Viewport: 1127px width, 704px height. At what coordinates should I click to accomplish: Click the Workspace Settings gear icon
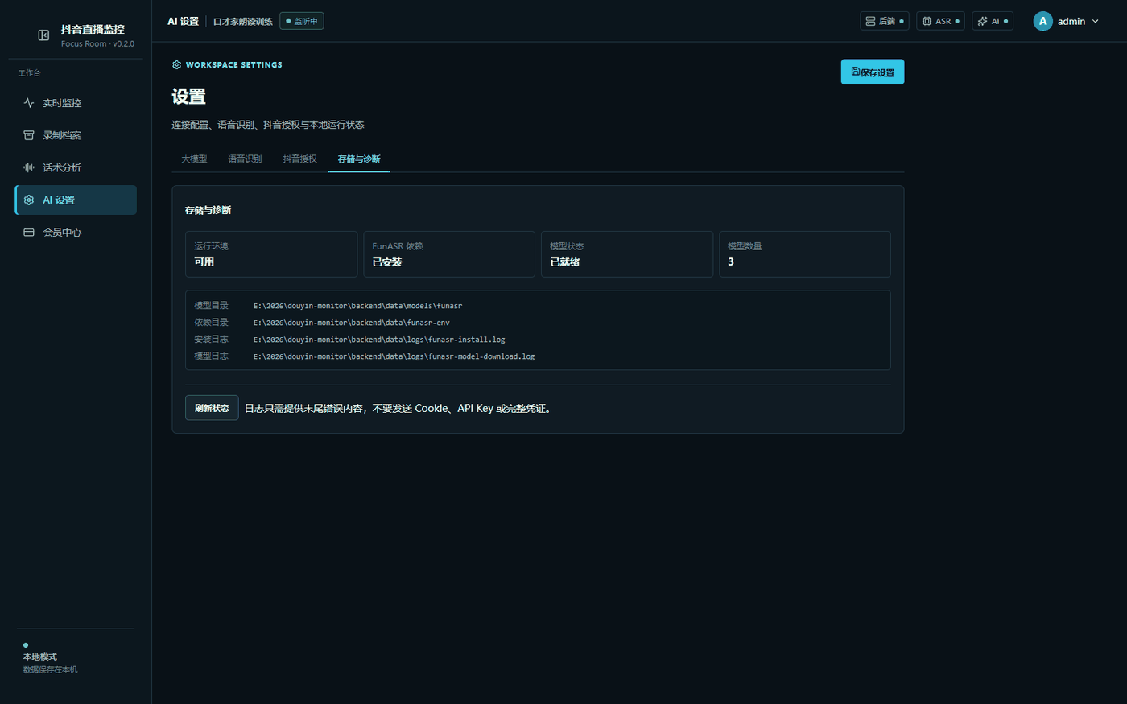click(x=176, y=64)
